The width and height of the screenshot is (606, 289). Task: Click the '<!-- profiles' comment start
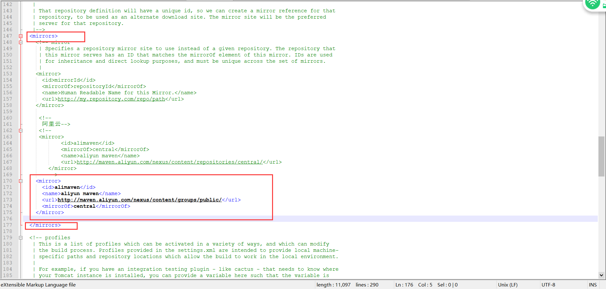coord(50,238)
